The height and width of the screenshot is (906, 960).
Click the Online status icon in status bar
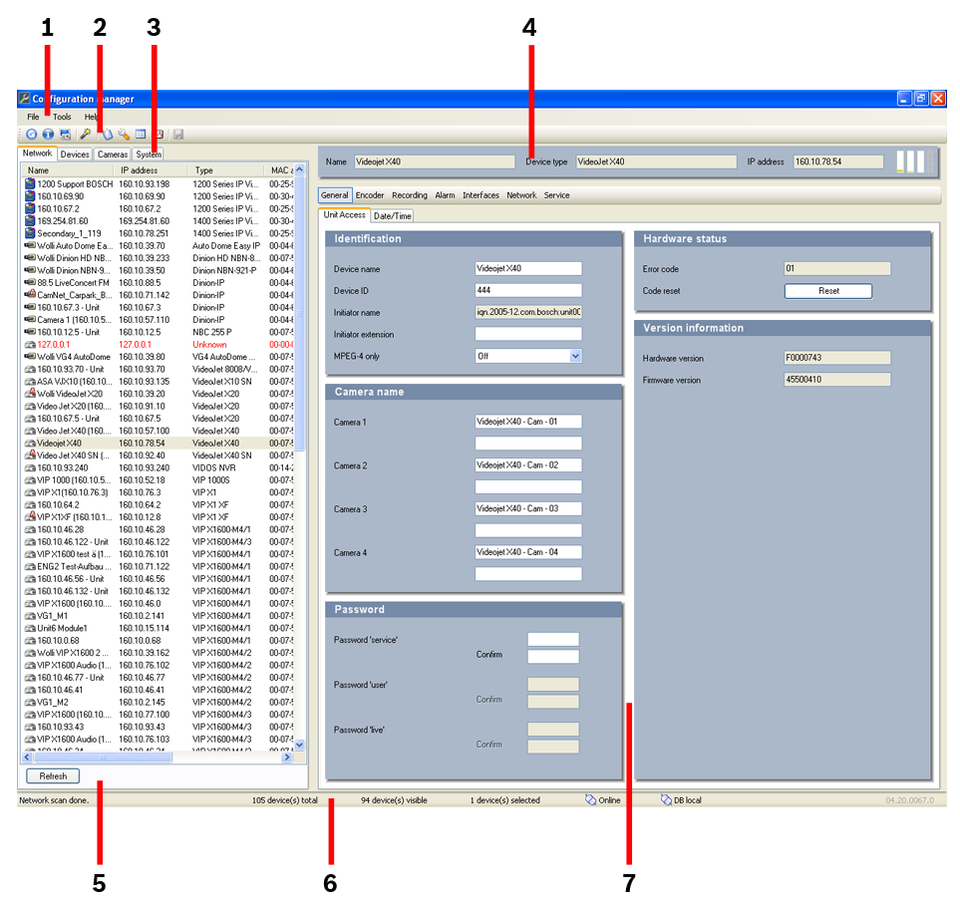(590, 800)
